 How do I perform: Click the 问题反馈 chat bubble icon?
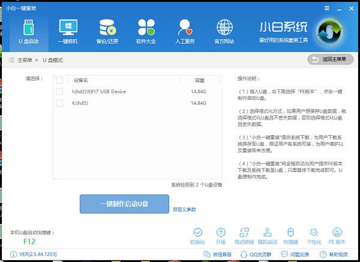point(284,254)
